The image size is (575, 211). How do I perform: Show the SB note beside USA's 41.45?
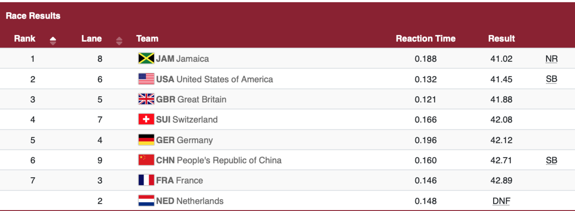pos(551,79)
